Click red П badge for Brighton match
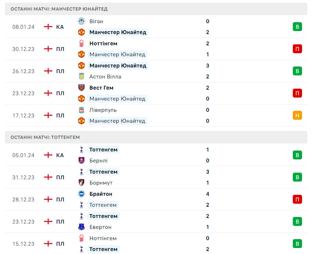Screen dimensions: 312x254 click(x=297, y=199)
